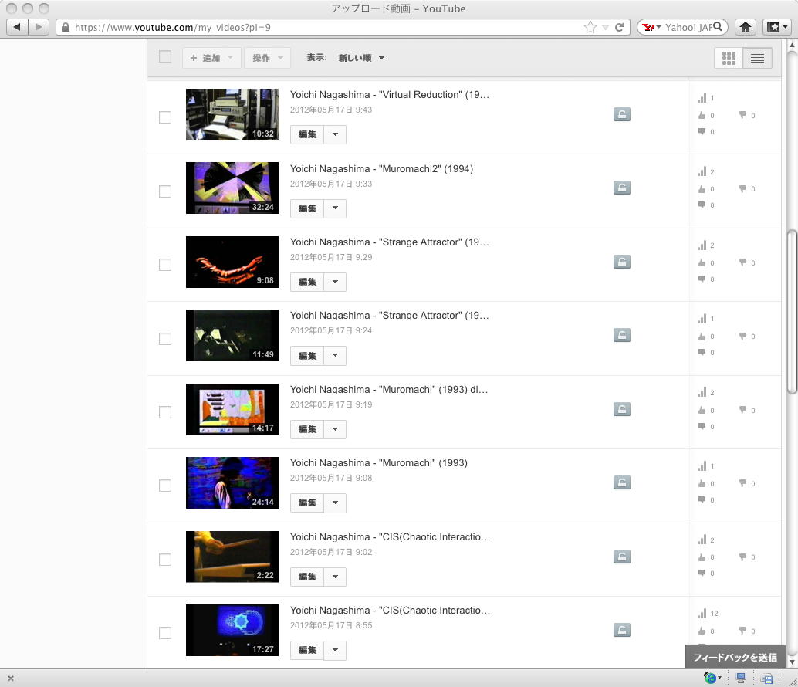Click dislikes thumb-down icon for Virtual Reduction

(x=742, y=115)
